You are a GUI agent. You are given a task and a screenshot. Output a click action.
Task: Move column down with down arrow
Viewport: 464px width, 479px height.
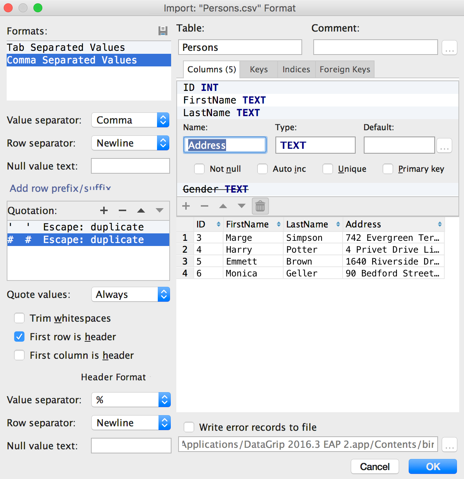[242, 206]
